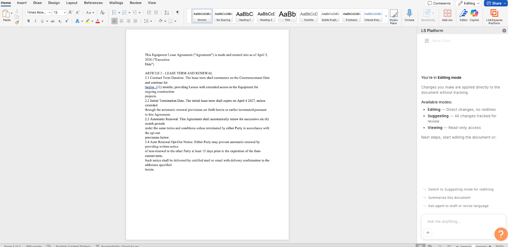Switch to the References tab
The width and height of the screenshot is (508, 247).
tap(93, 3)
